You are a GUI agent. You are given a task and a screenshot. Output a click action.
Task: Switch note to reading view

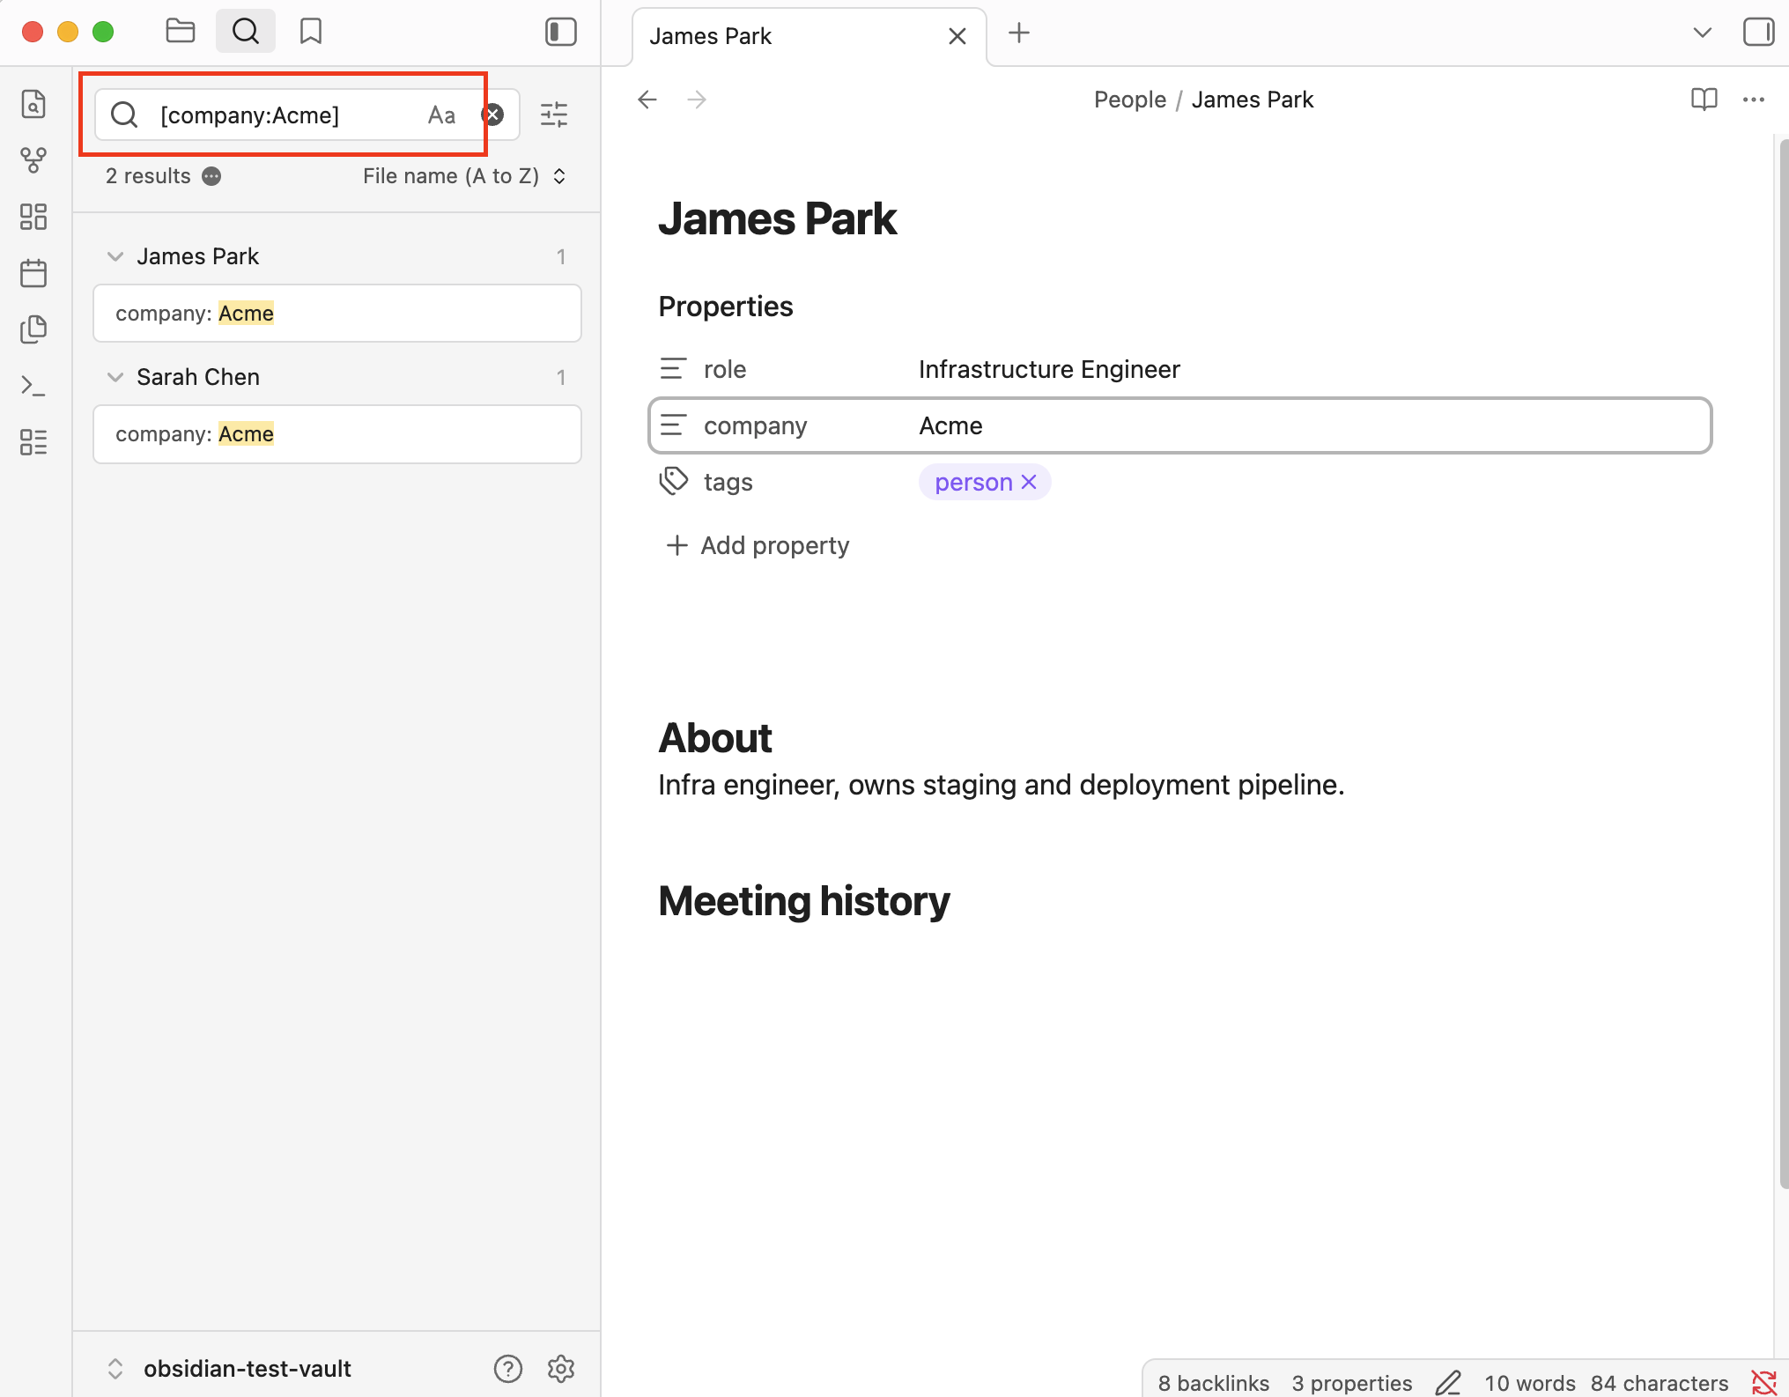pos(1704,100)
